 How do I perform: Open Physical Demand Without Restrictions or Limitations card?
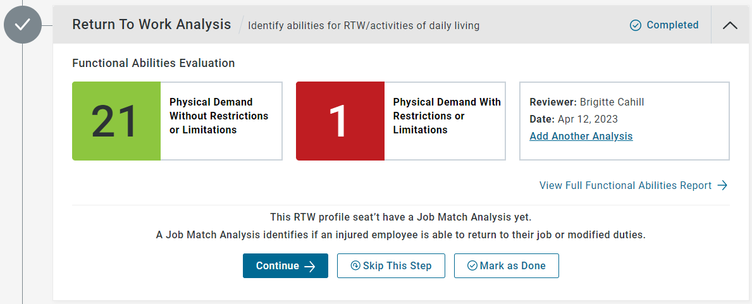(177, 121)
